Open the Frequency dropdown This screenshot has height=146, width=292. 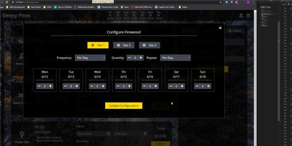pyautogui.click(x=90, y=58)
